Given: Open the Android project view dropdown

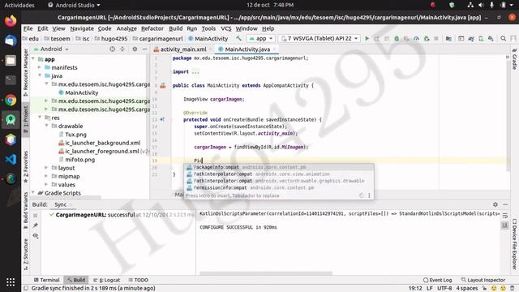Looking at the screenshot, I should 51,49.
